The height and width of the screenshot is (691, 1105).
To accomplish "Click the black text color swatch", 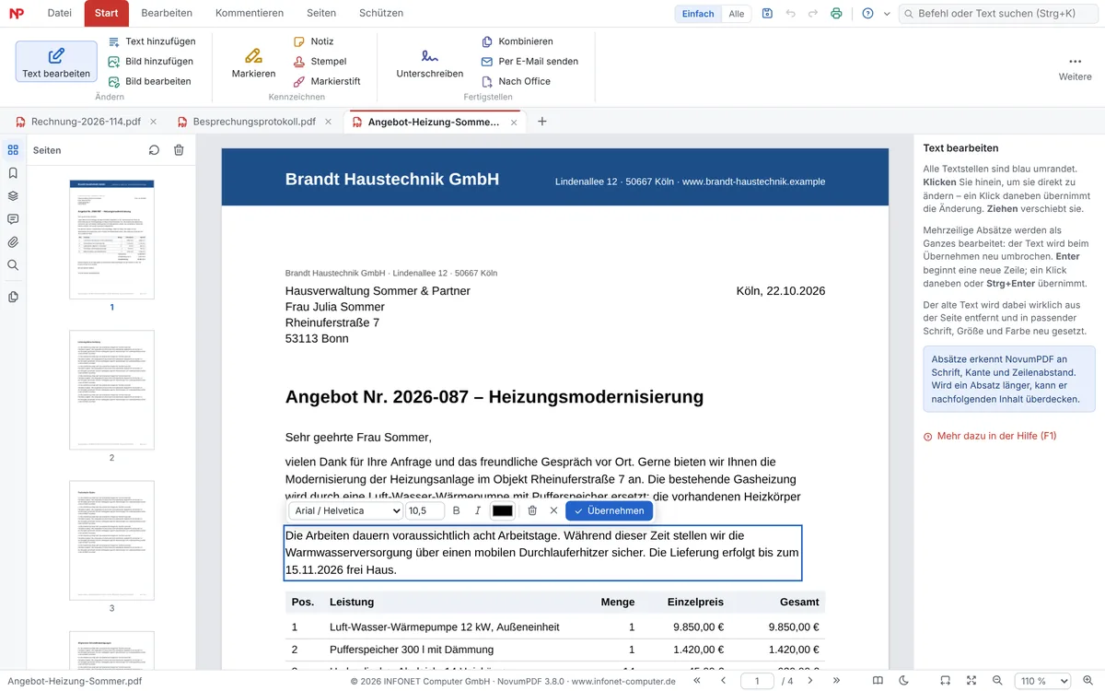I will [x=503, y=510].
